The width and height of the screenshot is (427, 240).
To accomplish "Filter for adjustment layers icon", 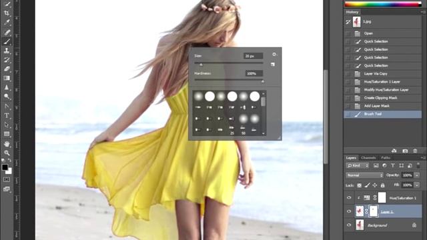I will tap(384, 165).
